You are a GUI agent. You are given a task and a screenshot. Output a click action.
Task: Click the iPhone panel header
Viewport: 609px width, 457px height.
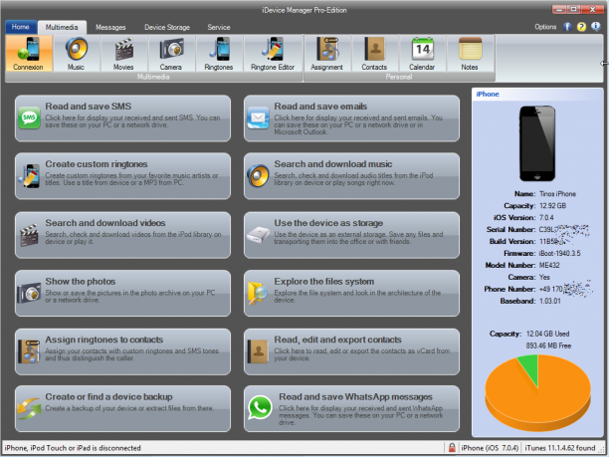click(537, 94)
